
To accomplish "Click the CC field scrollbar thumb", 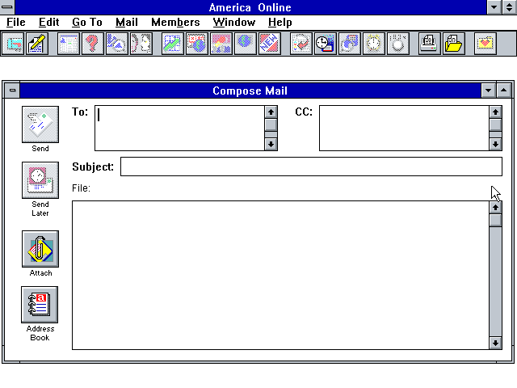I will [x=495, y=125].
